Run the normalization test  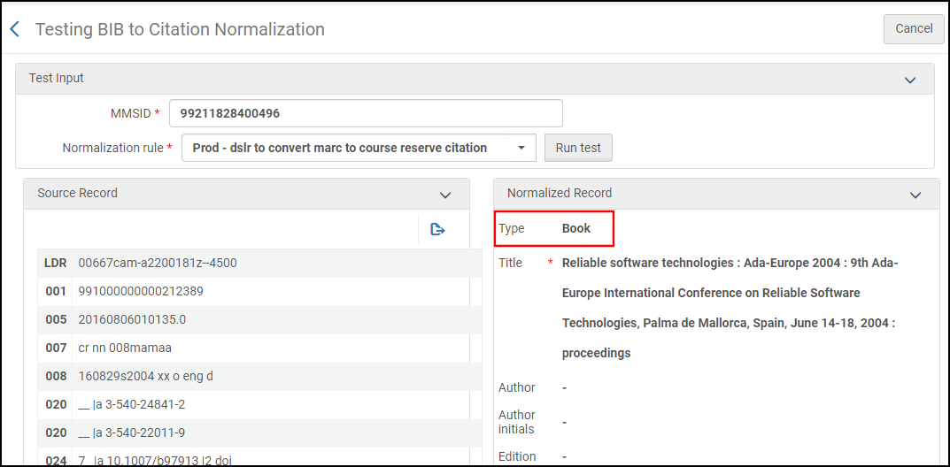[x=577, y=148]
